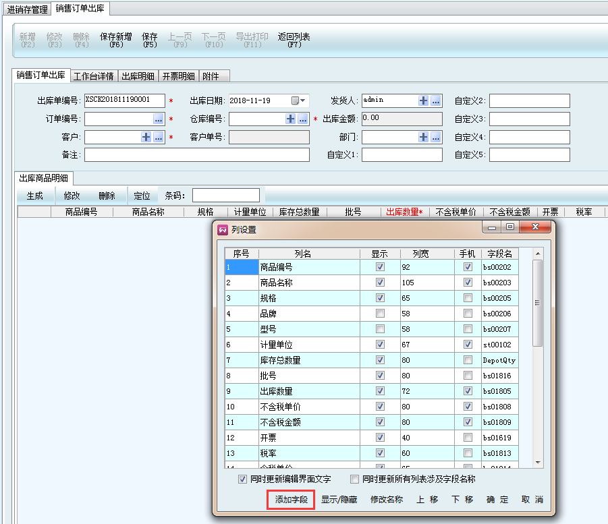Click the ellipsis icon beside 仓库编号 field

[x=303, y=119]
